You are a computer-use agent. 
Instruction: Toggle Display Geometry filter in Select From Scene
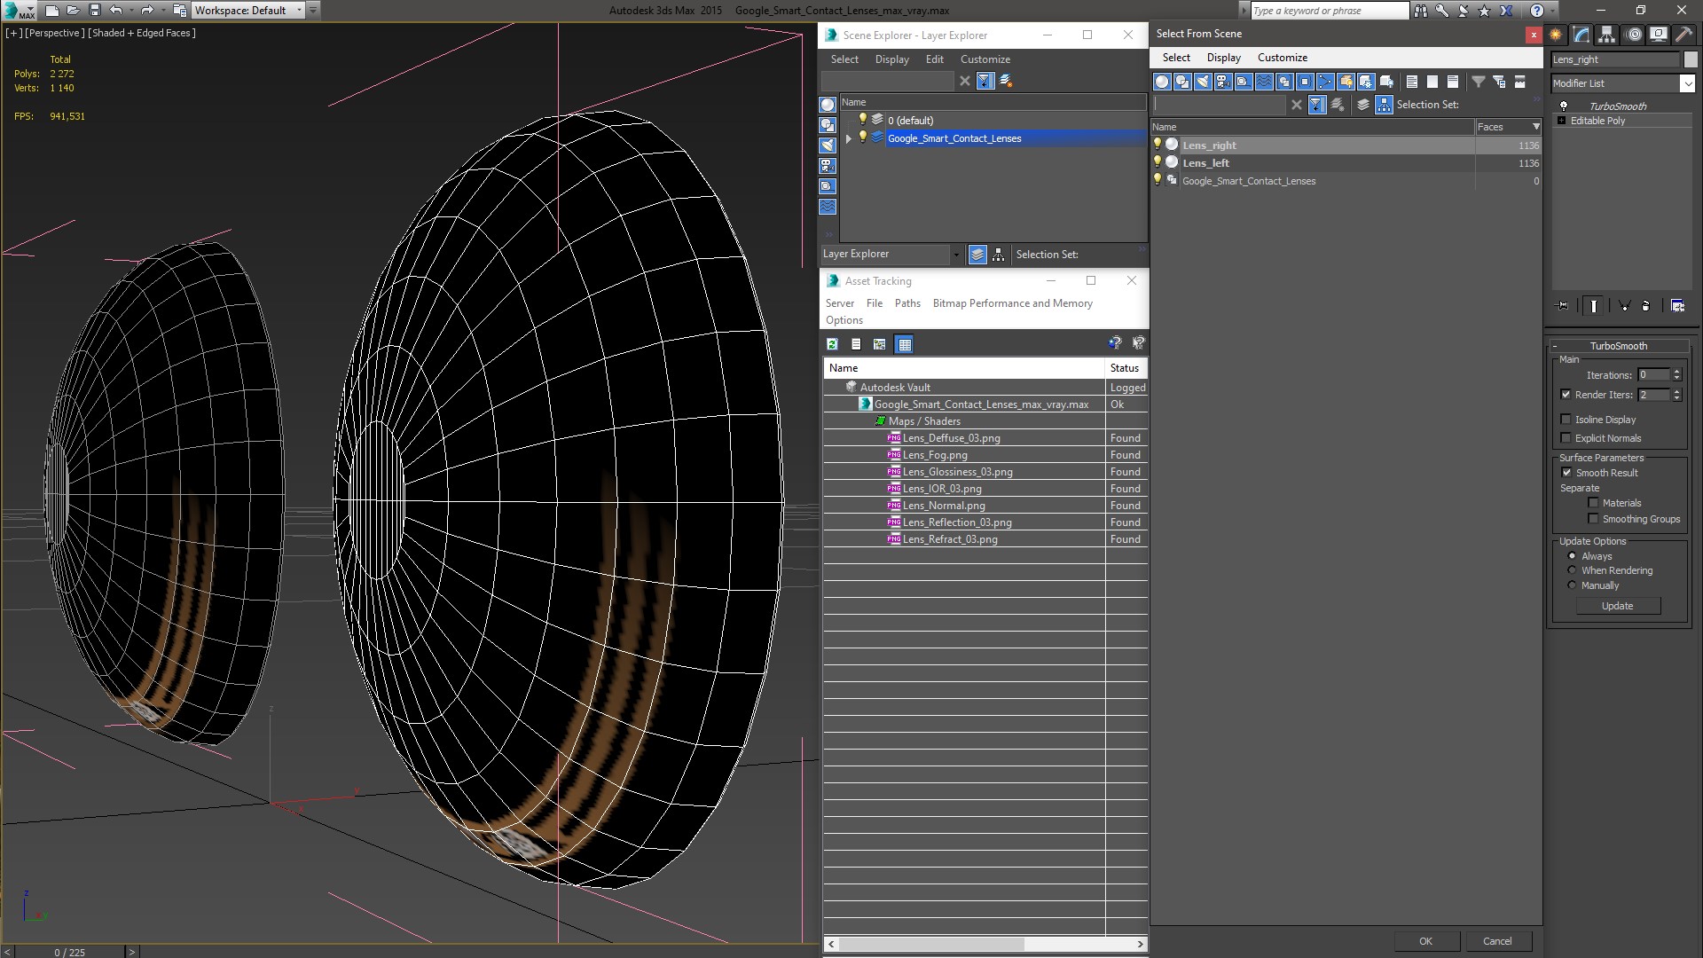click(1162, 82)
